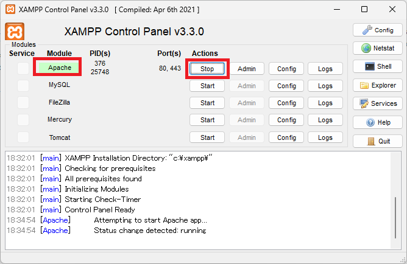Open Apache Admin page
This screenshot has height=264, width=407.
(x=247, y=69)
